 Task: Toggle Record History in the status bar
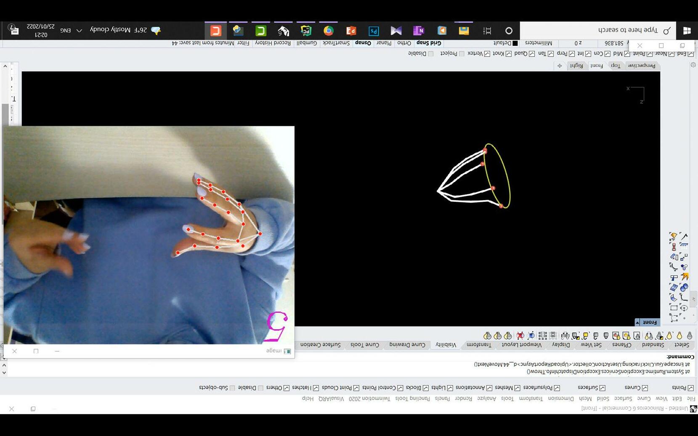point(273,43)
